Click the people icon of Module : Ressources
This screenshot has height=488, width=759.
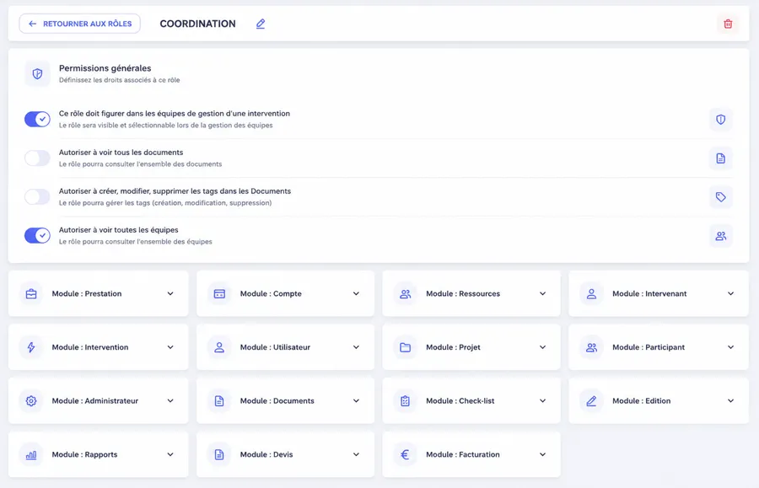coord(405,293)
